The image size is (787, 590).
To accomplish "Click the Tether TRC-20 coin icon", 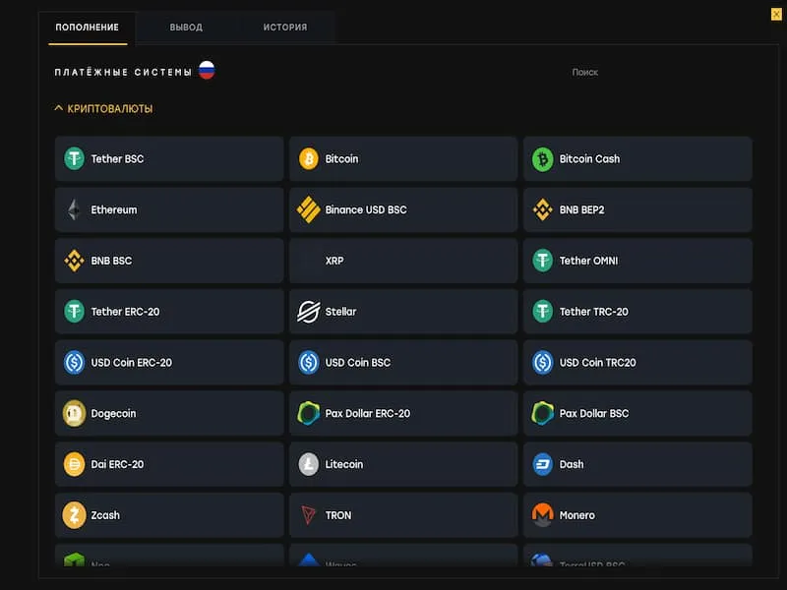I will [543, 312].
